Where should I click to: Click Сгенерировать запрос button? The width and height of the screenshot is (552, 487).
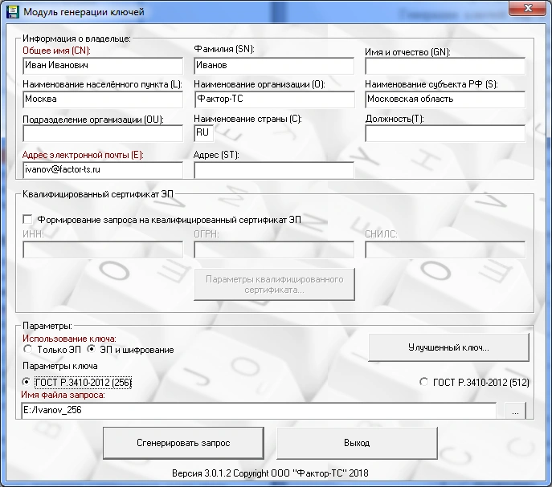183,443
